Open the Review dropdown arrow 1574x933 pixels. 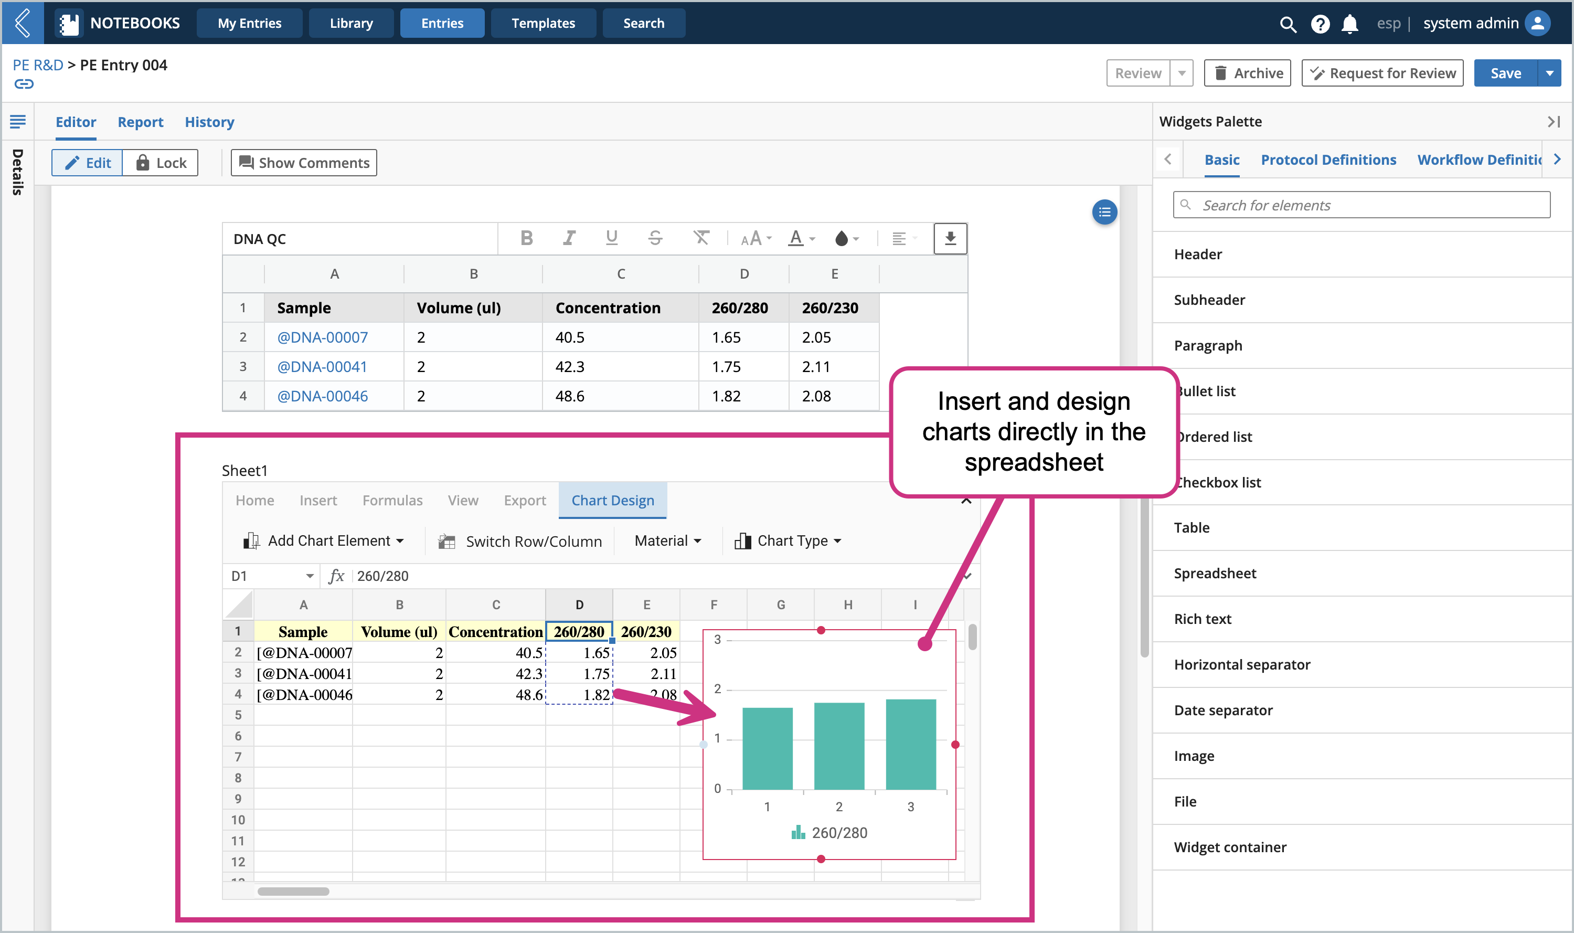tap(1182, 73)
